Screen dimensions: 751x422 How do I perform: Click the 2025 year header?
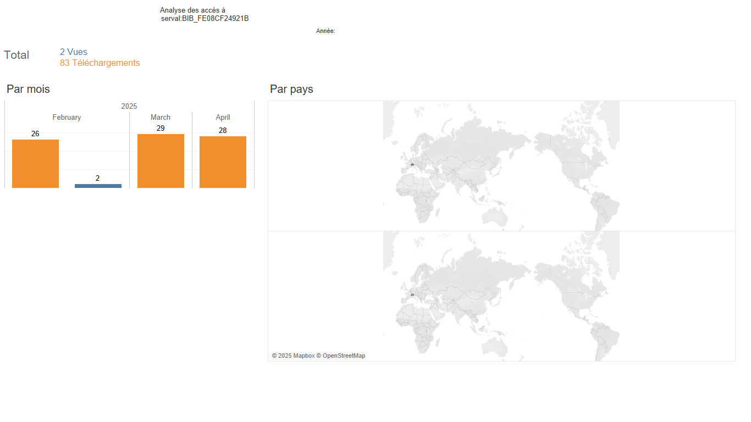[129, 107]
